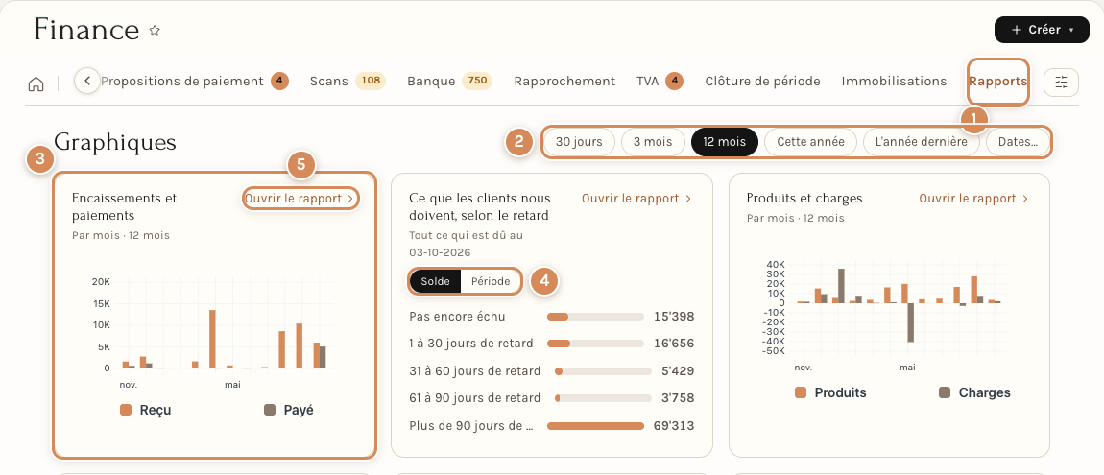
Task: Select the 12 mois period
Action: point(725,141)
